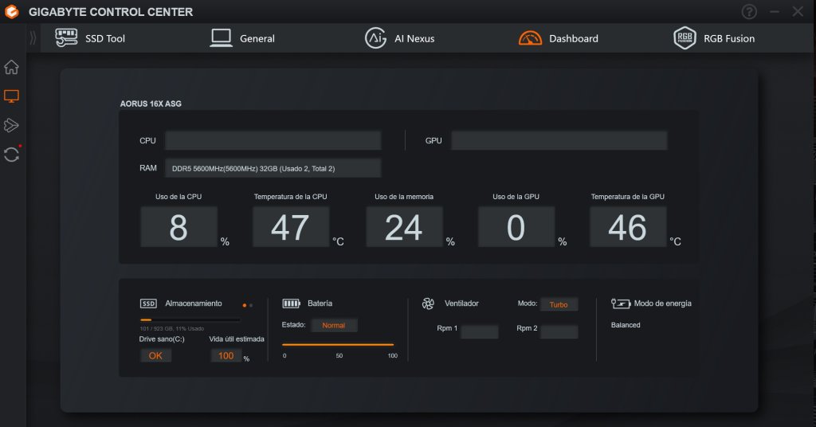Image resolution: width=816 pixels, height=427 pixels.
Task: Select the first orange storage page dot
Action: (x=245, y=305)
